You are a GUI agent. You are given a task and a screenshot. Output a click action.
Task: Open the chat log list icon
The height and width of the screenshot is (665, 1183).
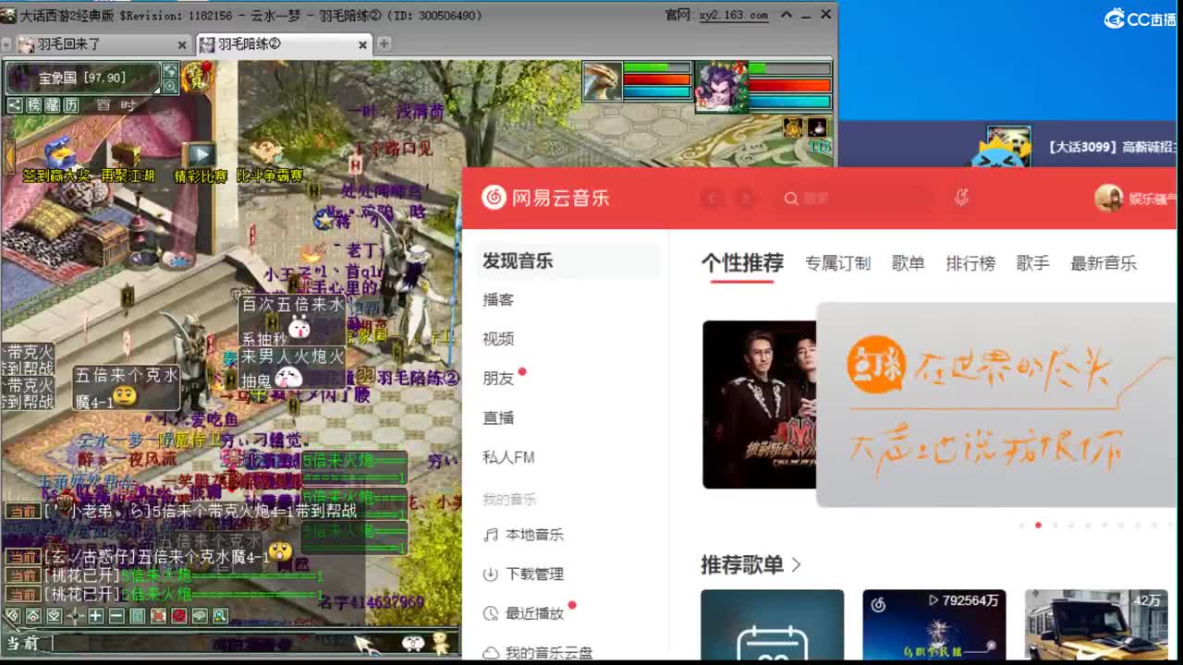point(137,616)
